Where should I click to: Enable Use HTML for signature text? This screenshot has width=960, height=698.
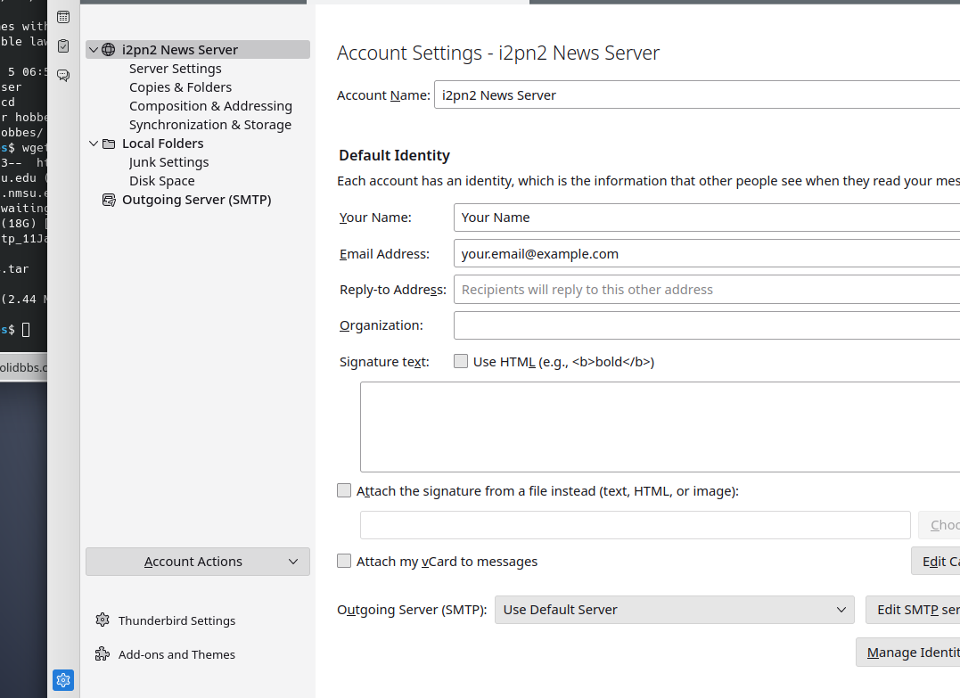click(x=461, y=361)
